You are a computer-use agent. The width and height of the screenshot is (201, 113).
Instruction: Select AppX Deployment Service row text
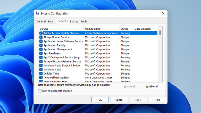63,57
